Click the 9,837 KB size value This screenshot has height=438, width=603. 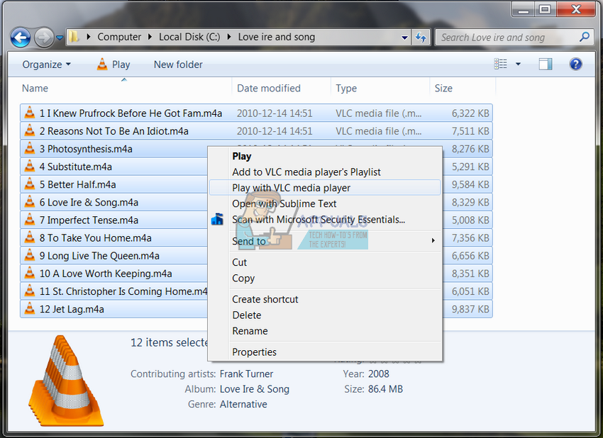click(470, 309)
